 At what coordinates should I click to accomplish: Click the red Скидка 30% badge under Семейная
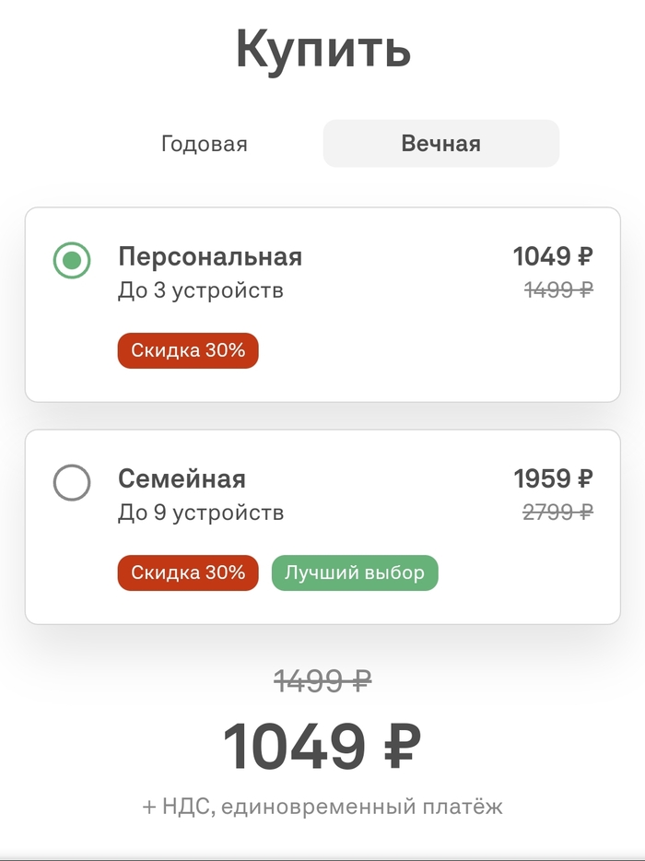188,572
